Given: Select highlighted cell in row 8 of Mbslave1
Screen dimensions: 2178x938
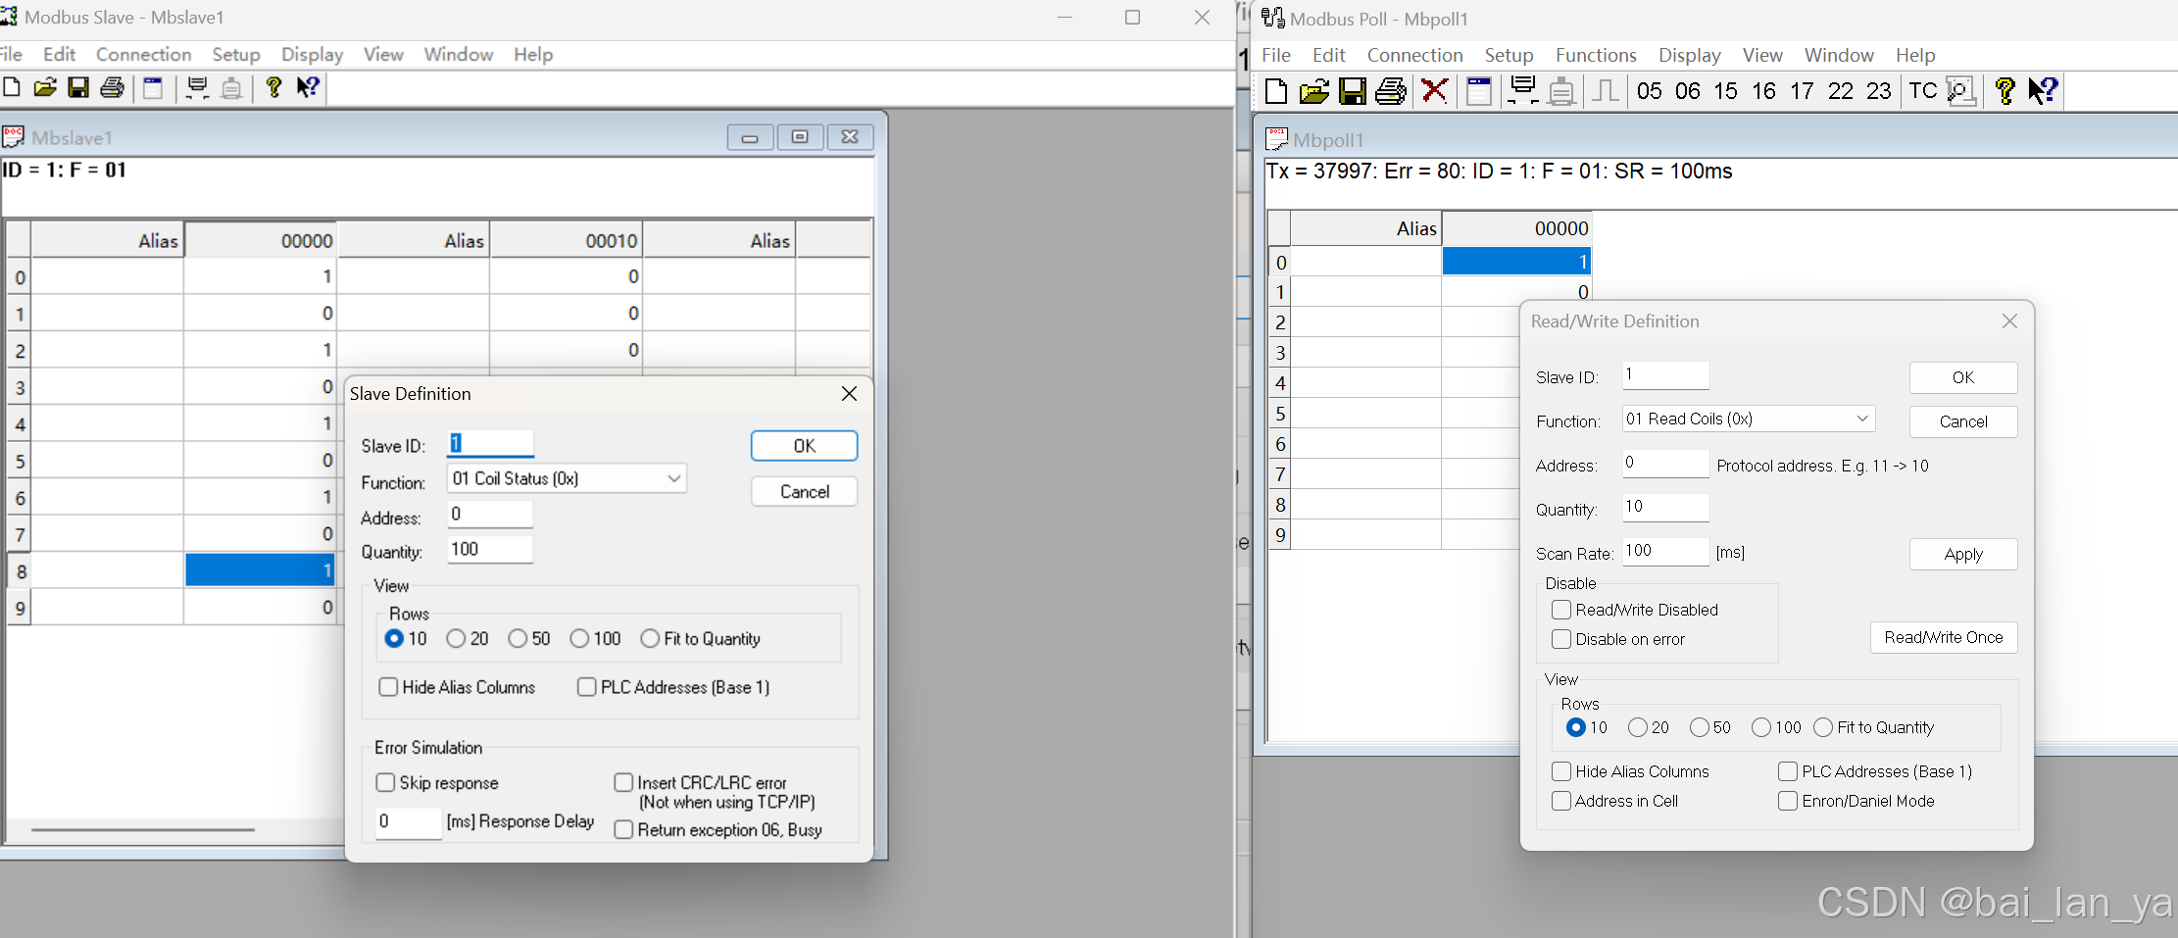Looking at the screenshot, I should pyautogui.click(x=260, y=569).
